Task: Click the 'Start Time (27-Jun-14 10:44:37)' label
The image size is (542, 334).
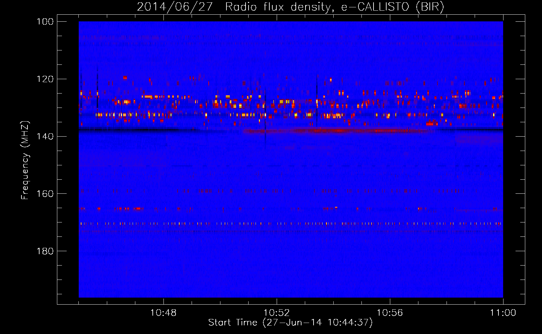Action: coord(290,323)
